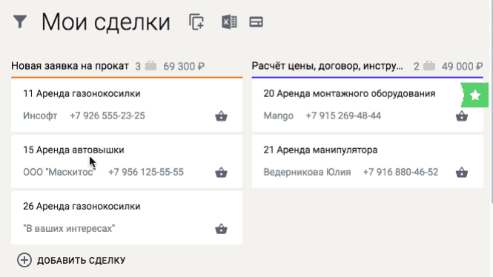
Task: Open deal 21 Аренда манипулятора
Action: coord(320,150)
